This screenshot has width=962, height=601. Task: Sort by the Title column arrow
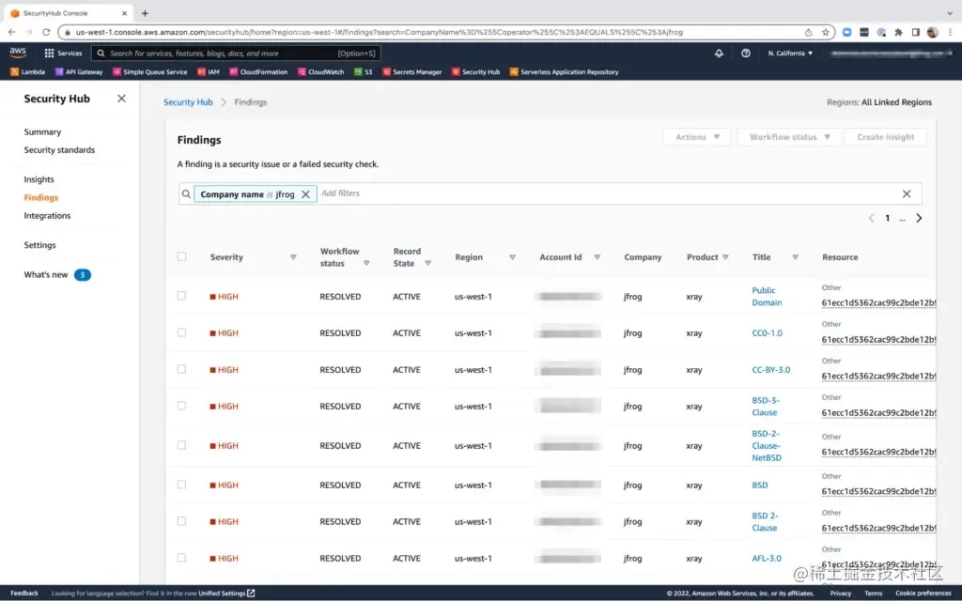point(795,257)
